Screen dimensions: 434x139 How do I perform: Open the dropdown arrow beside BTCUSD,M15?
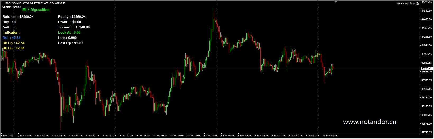point(3,3)
